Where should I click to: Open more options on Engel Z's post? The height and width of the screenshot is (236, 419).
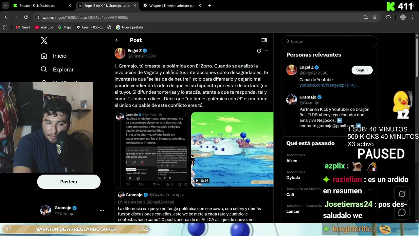click(266, 50)
